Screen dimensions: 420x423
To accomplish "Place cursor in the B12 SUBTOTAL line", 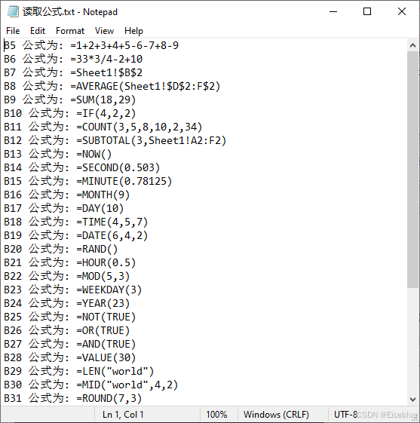I will point(115,140).
